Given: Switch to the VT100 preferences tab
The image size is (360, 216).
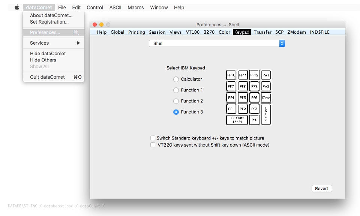Looking at the screenshot, I should 193,32.
